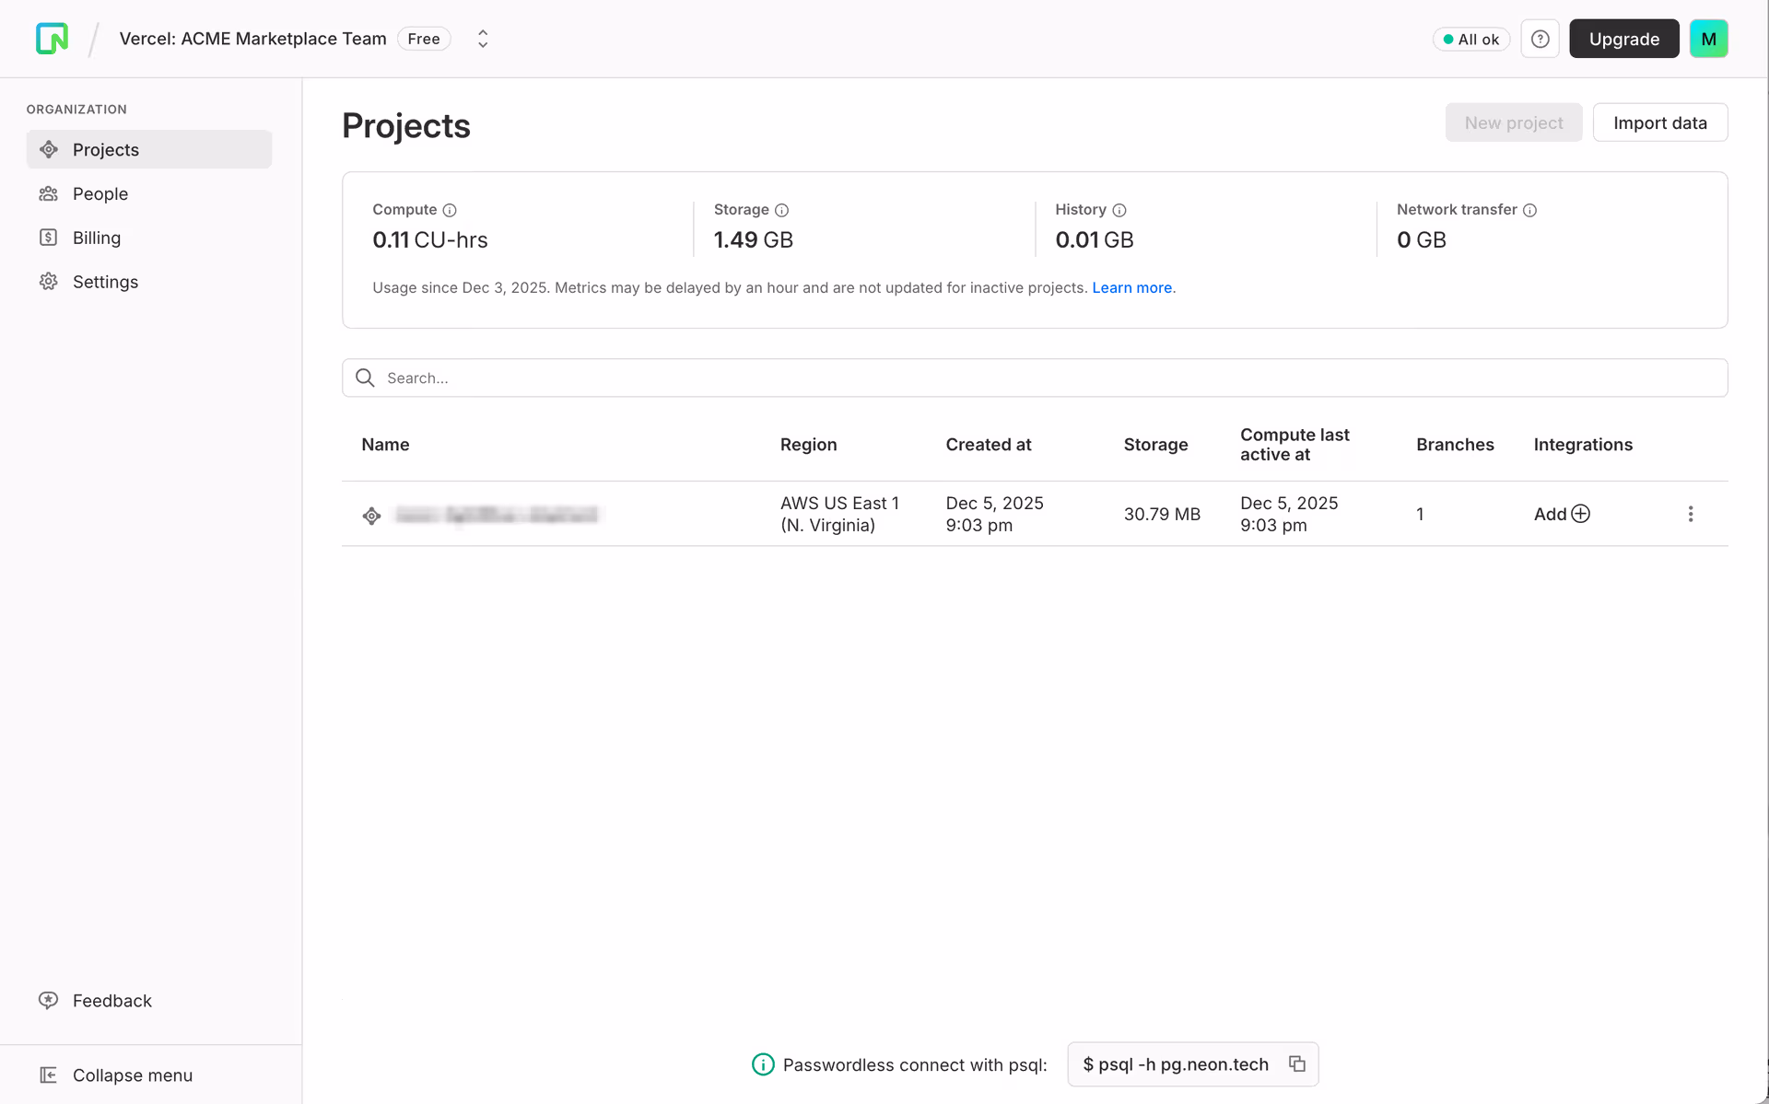Screen dimensions: 1769x1104
Task: Open the account avatar menu
Action: coord(1709,38)
